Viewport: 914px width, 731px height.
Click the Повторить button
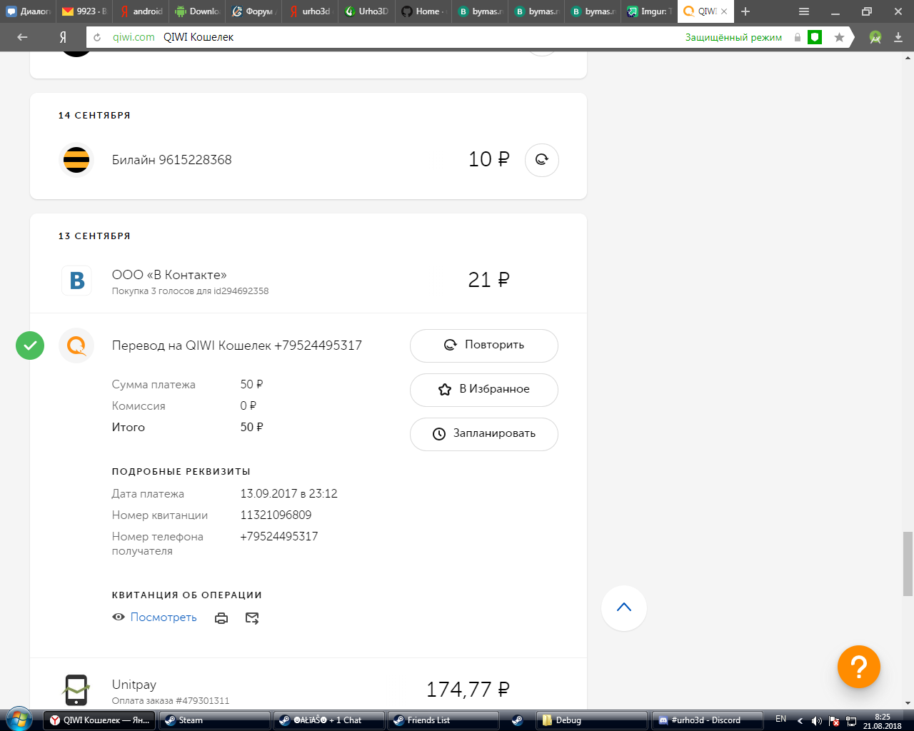point(483,346)
